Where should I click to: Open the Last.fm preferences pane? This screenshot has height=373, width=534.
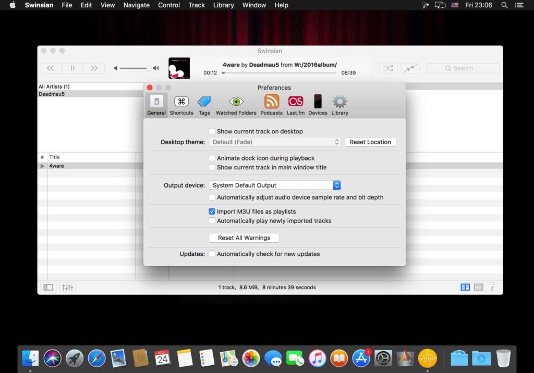[x=296, y=105]
